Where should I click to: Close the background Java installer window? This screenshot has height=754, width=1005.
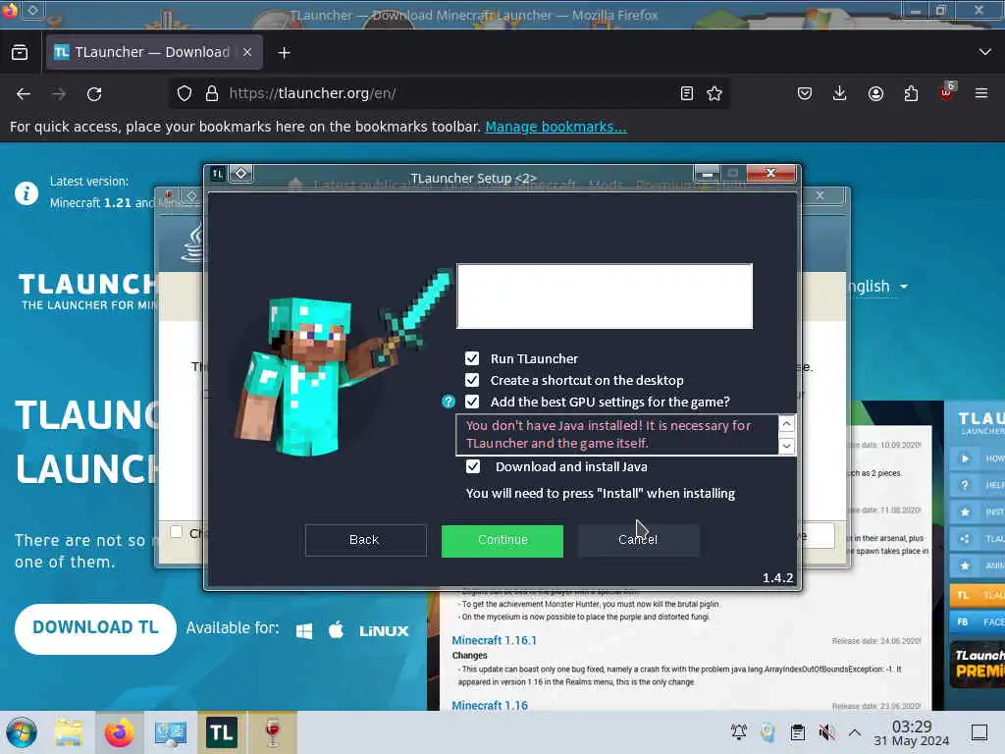tap(820, 195)
